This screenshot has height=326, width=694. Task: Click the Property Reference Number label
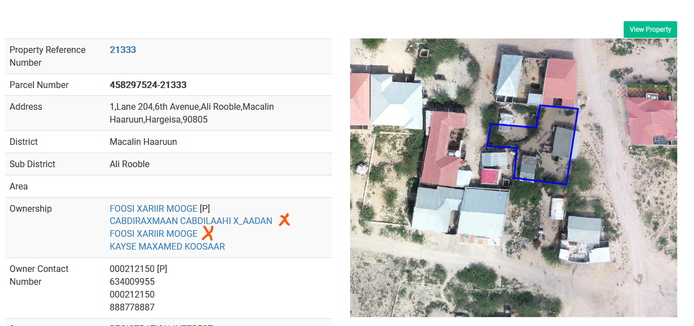pyautogui.click(x=47, y=56)
